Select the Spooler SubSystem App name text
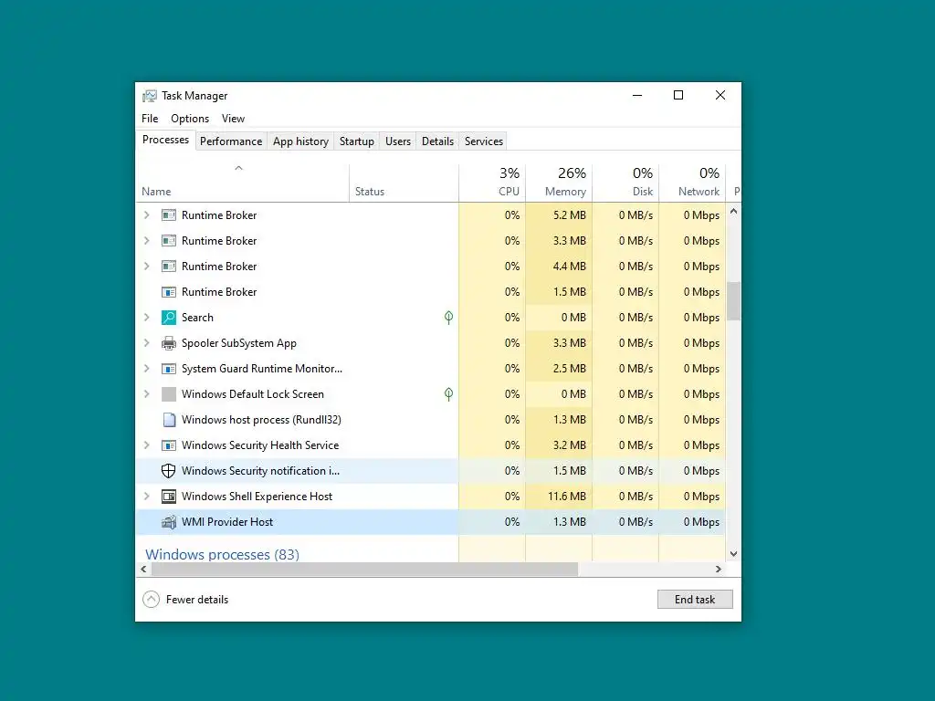This screenshot has height=701, width=935. (x=239, y=343)
